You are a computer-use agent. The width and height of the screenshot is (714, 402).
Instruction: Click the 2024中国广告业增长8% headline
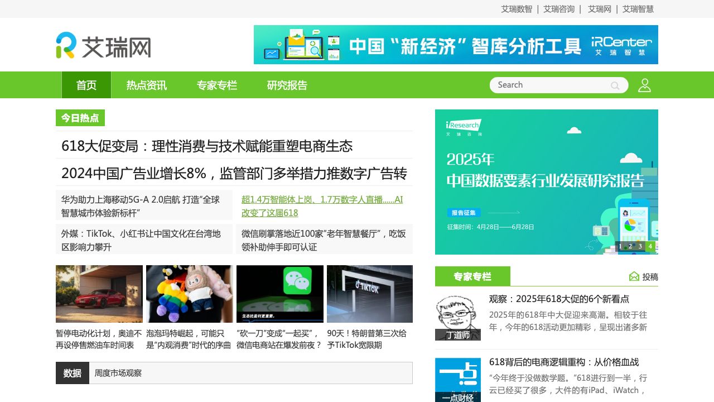(234, 173)
